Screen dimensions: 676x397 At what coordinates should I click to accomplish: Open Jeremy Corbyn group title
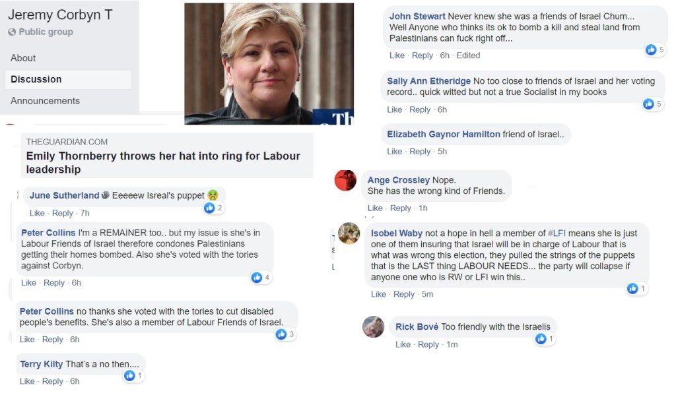coord(60,15)
